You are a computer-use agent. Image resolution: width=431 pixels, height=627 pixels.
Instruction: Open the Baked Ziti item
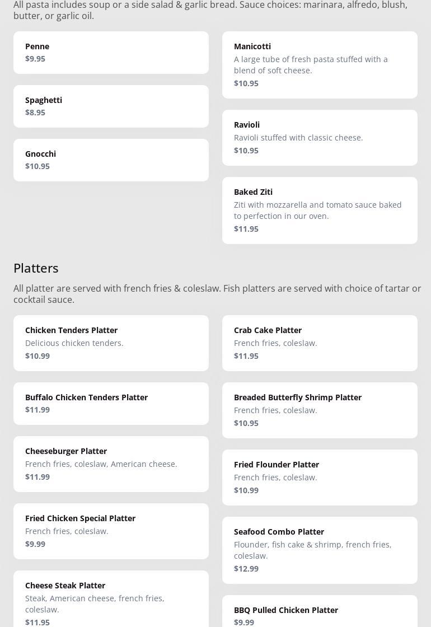[320, 210]
